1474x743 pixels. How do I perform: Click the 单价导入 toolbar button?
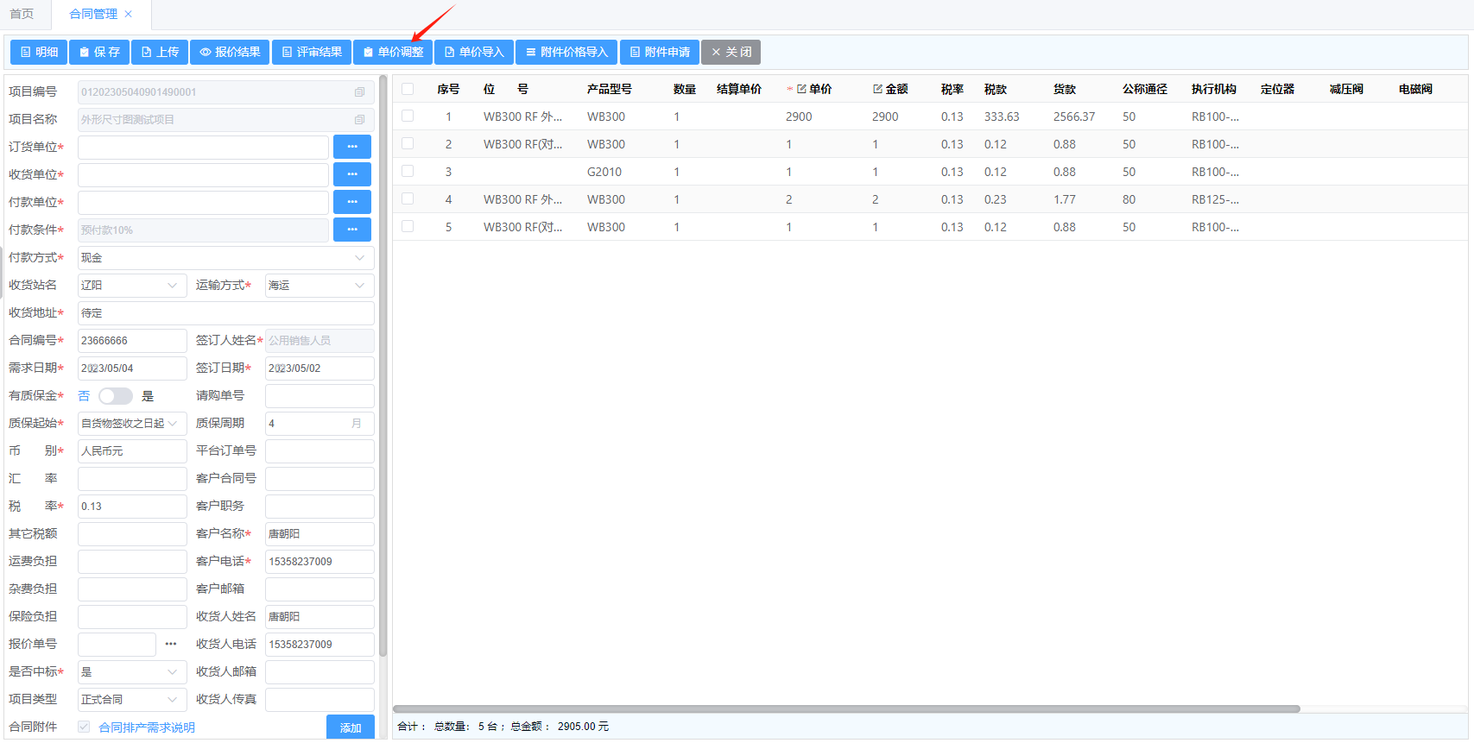(x=474, y=53)
